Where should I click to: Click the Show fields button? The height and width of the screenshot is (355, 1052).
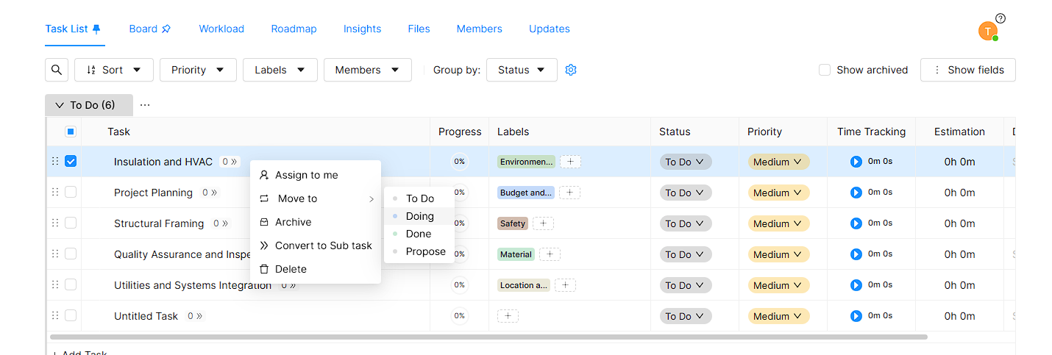[967, 70]
